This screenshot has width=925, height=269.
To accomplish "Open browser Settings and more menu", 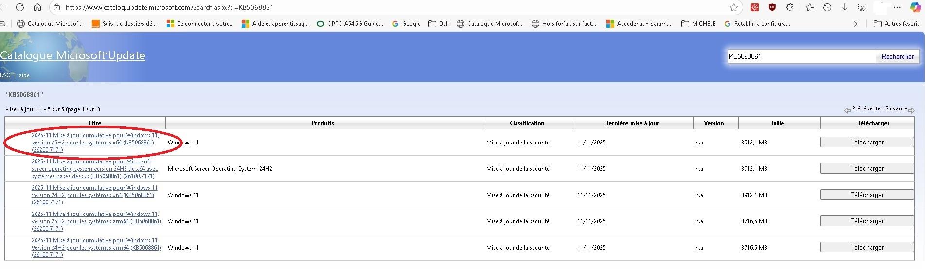I will point(898,7).
